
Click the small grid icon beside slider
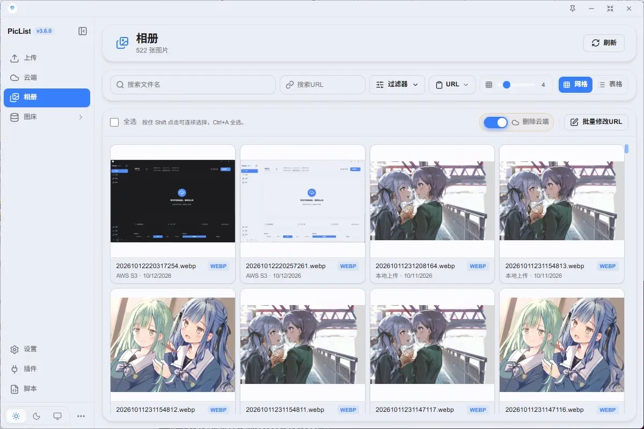tap(489, 85)
